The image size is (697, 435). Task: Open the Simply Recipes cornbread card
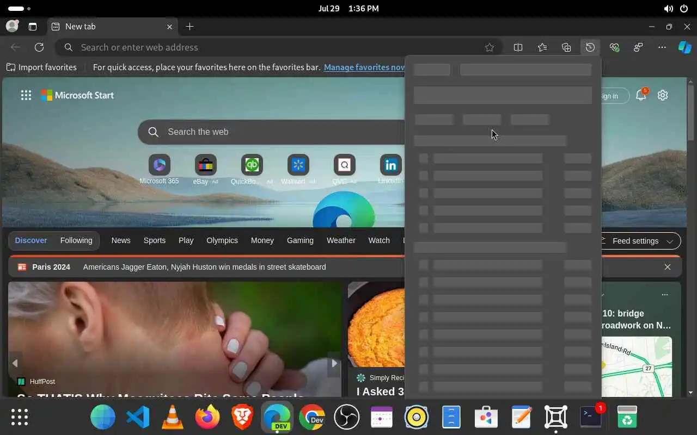coord(376,339)
